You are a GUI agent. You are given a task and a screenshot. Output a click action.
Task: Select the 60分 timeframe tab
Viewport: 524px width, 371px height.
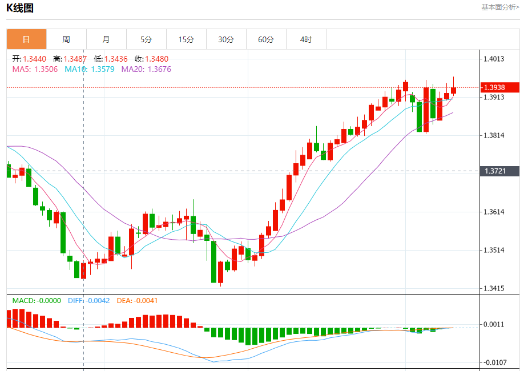coord(266,39)
